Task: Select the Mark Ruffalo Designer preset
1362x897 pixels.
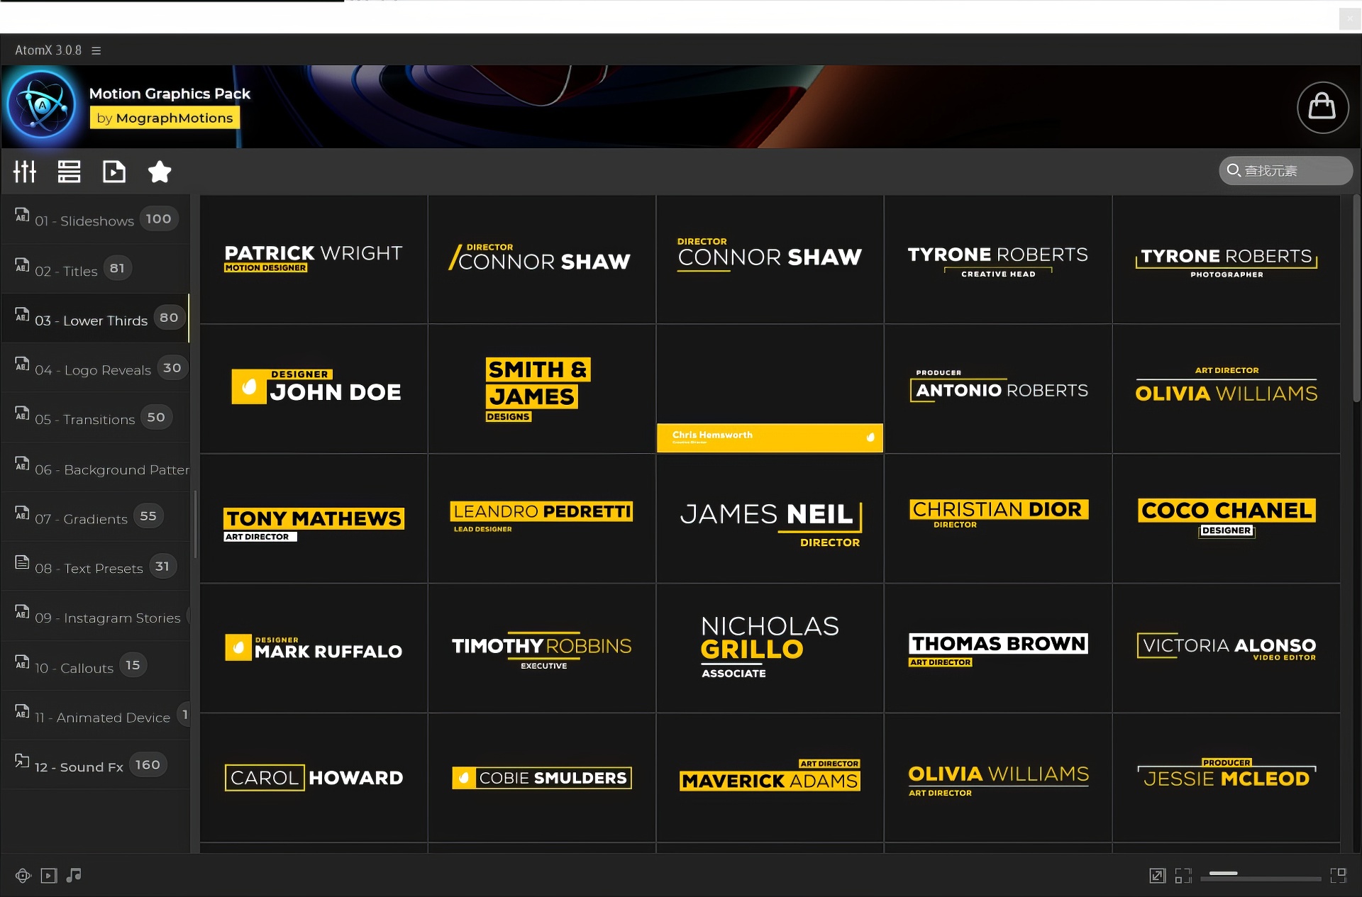Action: [314, 648]
